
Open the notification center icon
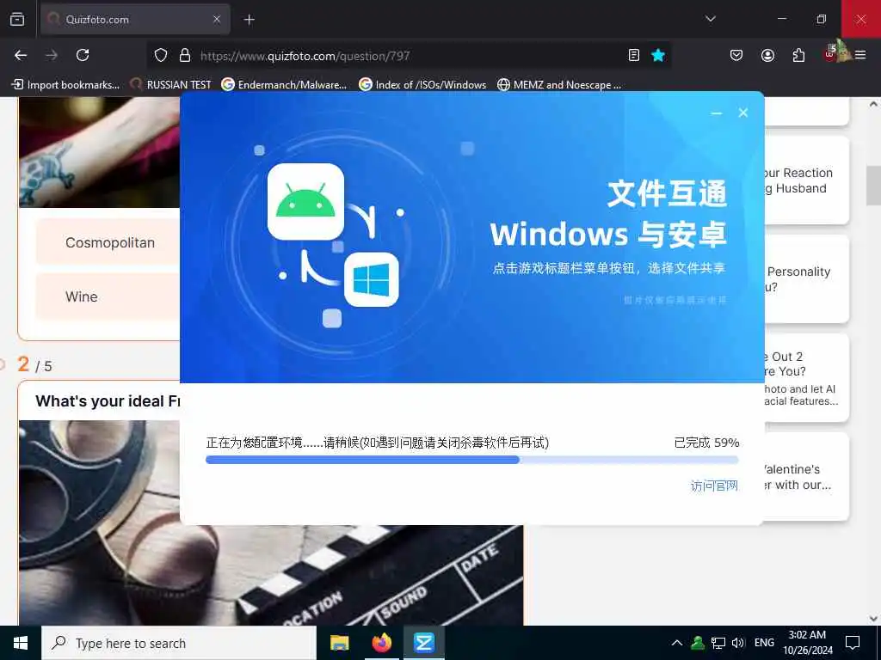click(853, 643)
